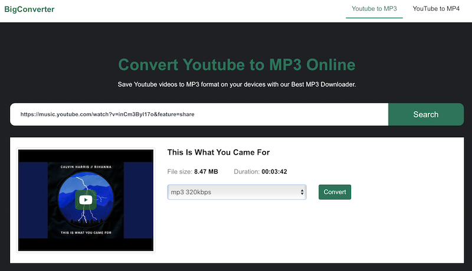Click inside the YouTube URL input field
This screenshot has width=472, height=271.
(198, 115)
